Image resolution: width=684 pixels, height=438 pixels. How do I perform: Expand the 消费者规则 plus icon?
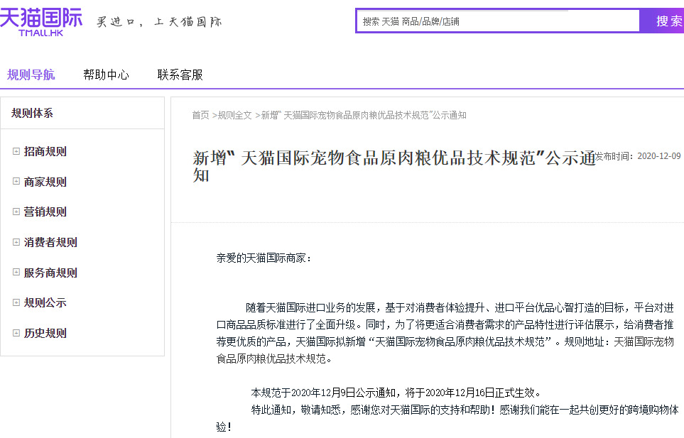[16, 242]
